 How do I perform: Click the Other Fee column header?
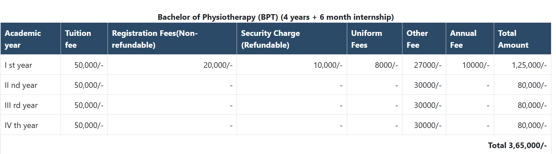click(x=417, y=39)
